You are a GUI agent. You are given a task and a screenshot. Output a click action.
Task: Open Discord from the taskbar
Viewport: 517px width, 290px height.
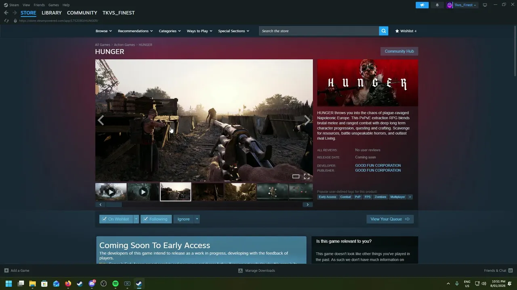[92, 284]
